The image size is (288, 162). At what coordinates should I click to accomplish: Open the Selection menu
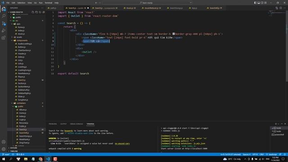21,3
